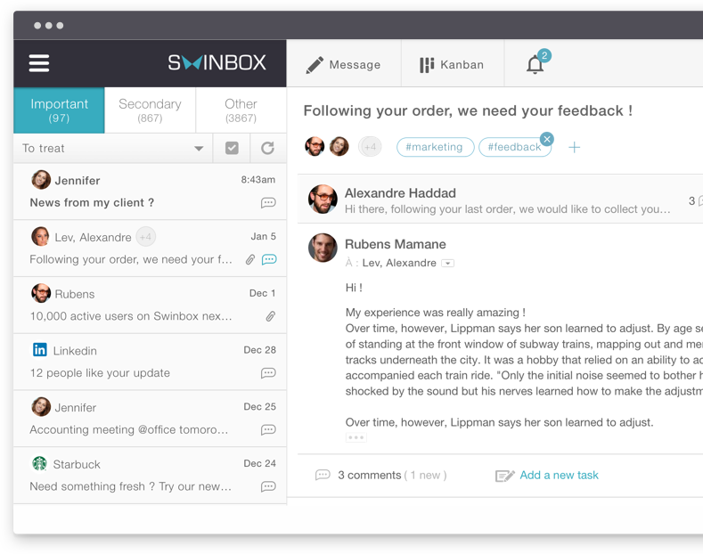Switch to Kanban view
The image size is (703, 554).
click(452, 64)
